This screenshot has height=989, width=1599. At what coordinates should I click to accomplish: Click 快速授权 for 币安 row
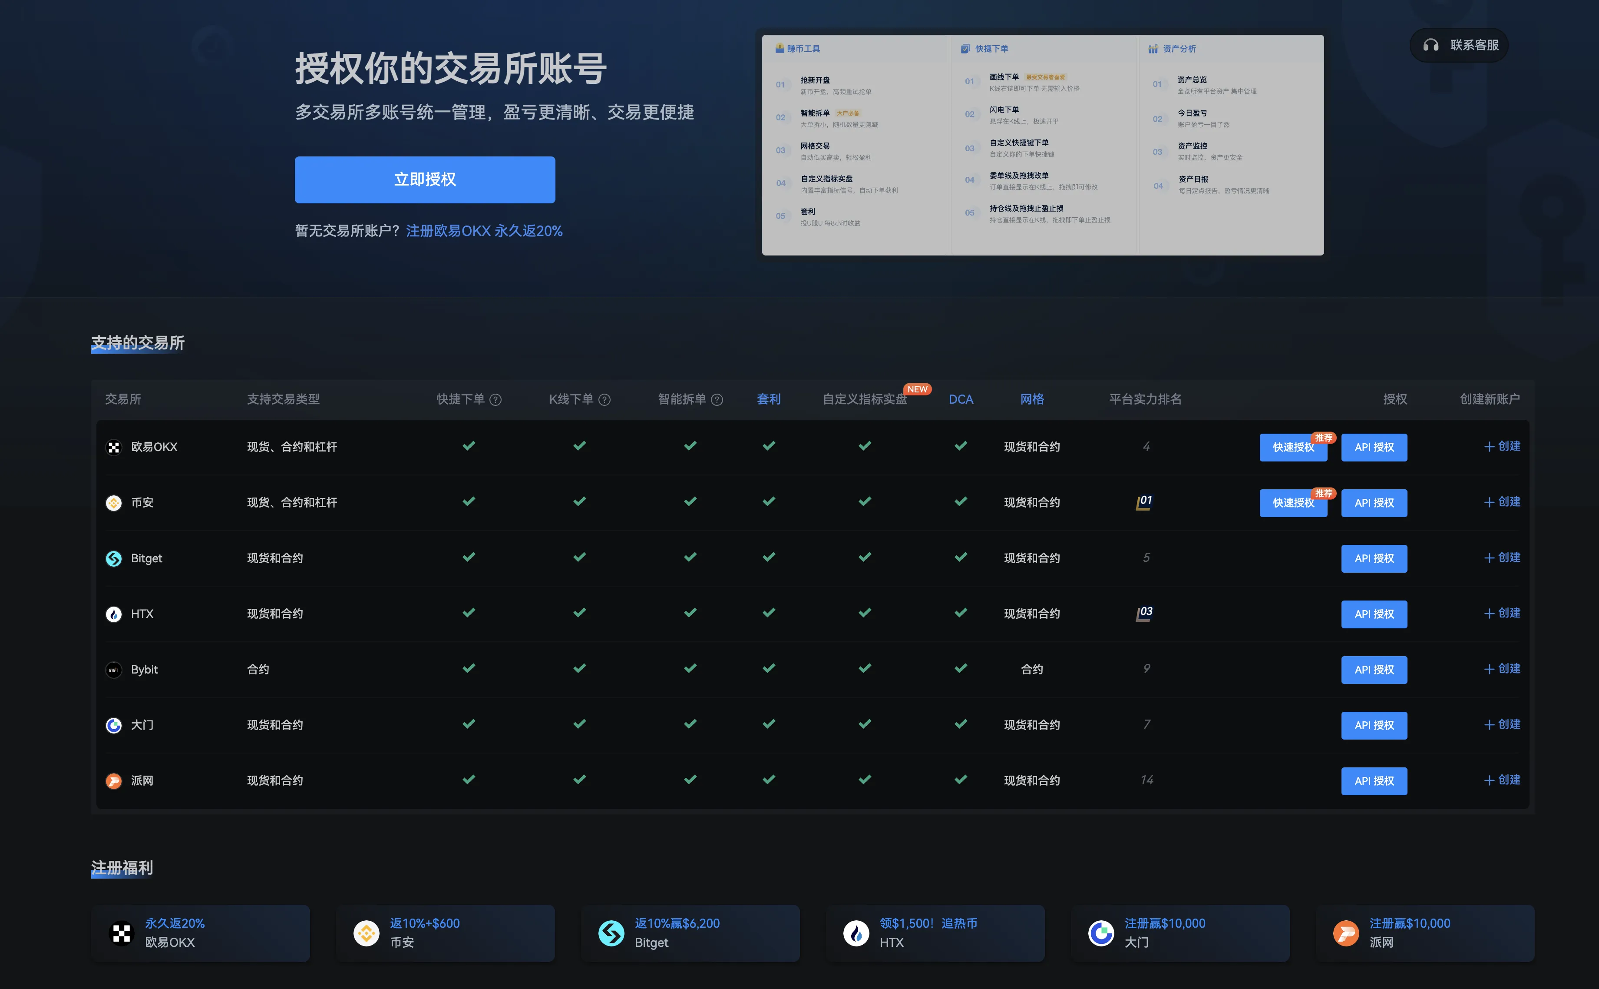pos(1292,503)
